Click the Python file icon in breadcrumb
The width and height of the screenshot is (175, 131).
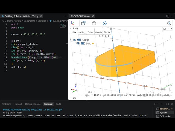(x=51, y=21)
